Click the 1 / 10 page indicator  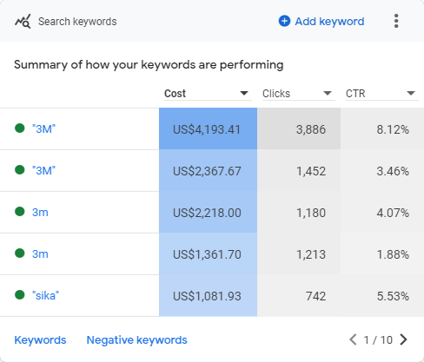pyautogui.click(x=378, y=340)
